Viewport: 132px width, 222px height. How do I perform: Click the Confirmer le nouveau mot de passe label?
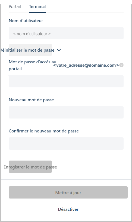coord(44,131)
